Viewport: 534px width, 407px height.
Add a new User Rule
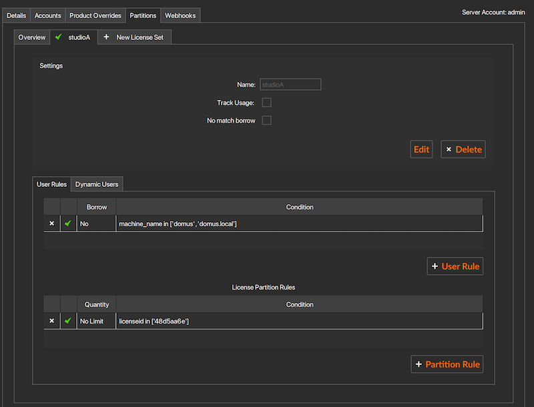click(x=455, y=266)
